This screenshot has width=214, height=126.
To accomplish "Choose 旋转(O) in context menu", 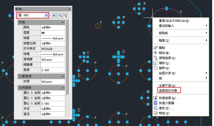I will (181, 68).
